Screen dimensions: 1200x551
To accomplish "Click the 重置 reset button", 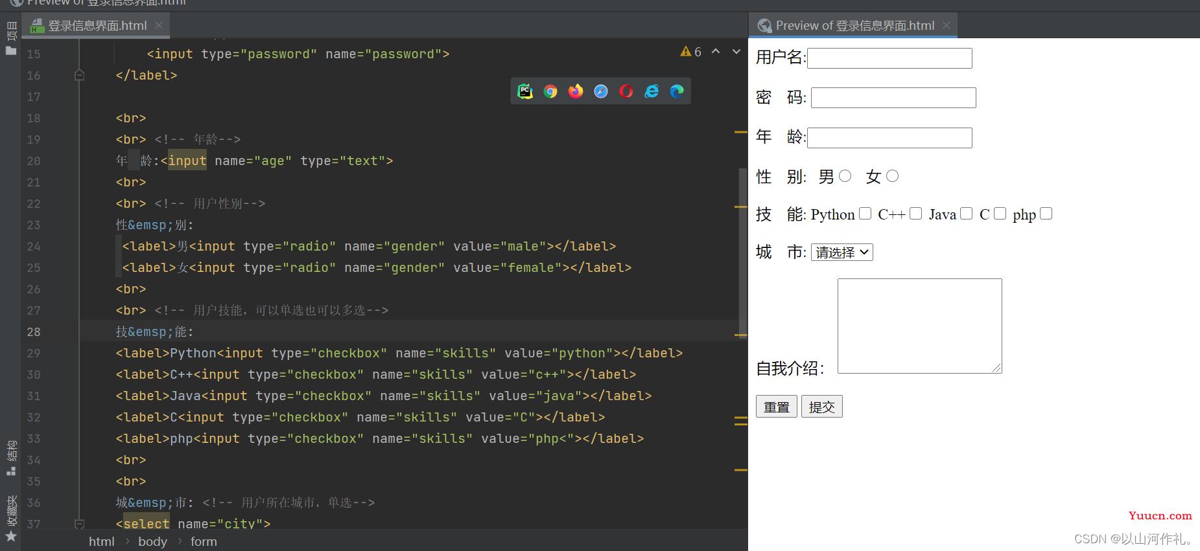I will [x=777, y=407].
